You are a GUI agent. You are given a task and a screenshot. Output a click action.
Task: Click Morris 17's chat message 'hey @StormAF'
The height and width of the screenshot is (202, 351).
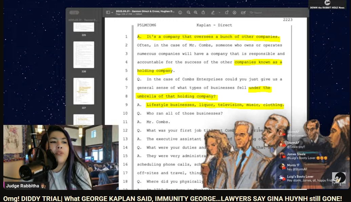[297, 169]
